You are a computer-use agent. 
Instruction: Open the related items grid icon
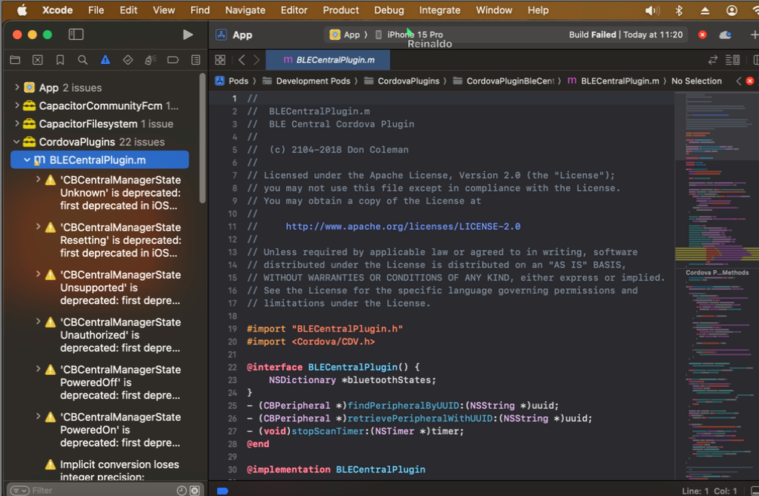pos(220,59)
